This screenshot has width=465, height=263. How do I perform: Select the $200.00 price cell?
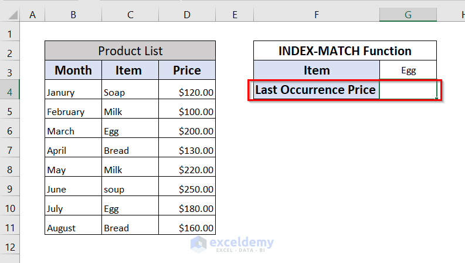pyautogui.click(x=186, y=131)
